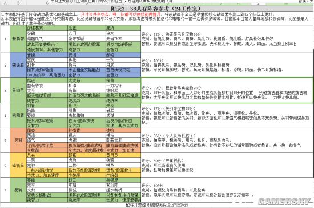This screenshot has width=314, height=208.
Task: Select the 蜀骑 team name cell
Action: click(18, 190)
